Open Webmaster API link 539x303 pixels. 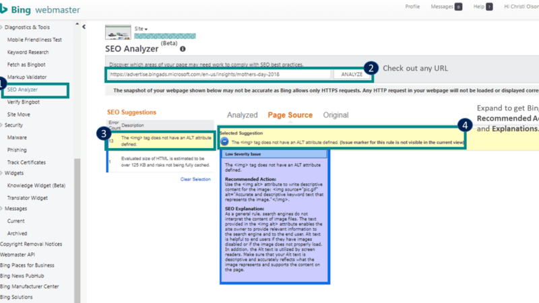click(18, 255)
